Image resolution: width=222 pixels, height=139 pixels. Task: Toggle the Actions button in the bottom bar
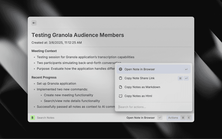tap(173, 118)
